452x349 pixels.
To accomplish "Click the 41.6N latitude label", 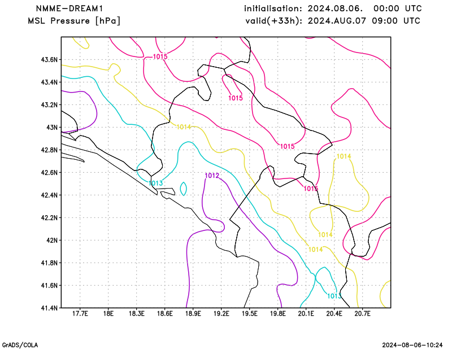I will pyautogui.click(x=49, y=286).
